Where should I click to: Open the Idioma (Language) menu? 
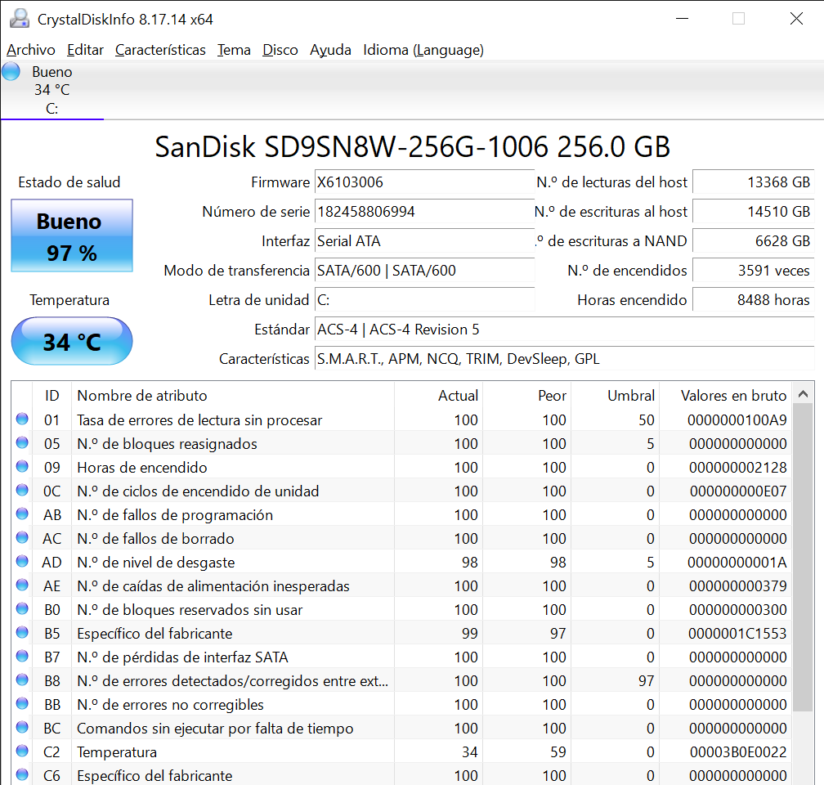coord(423,50)
